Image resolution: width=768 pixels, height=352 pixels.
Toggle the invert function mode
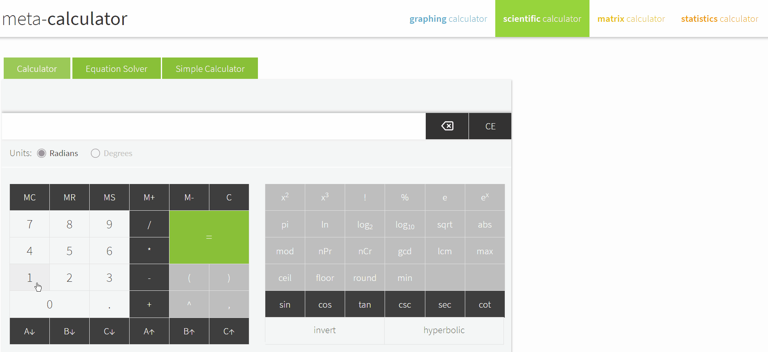pos(325,331)
